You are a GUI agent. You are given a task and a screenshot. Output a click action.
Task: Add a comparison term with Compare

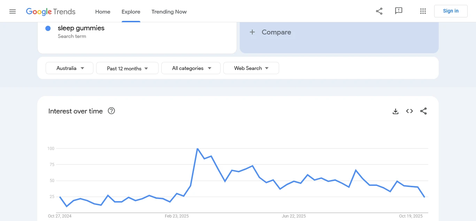(x=270, y=32)
